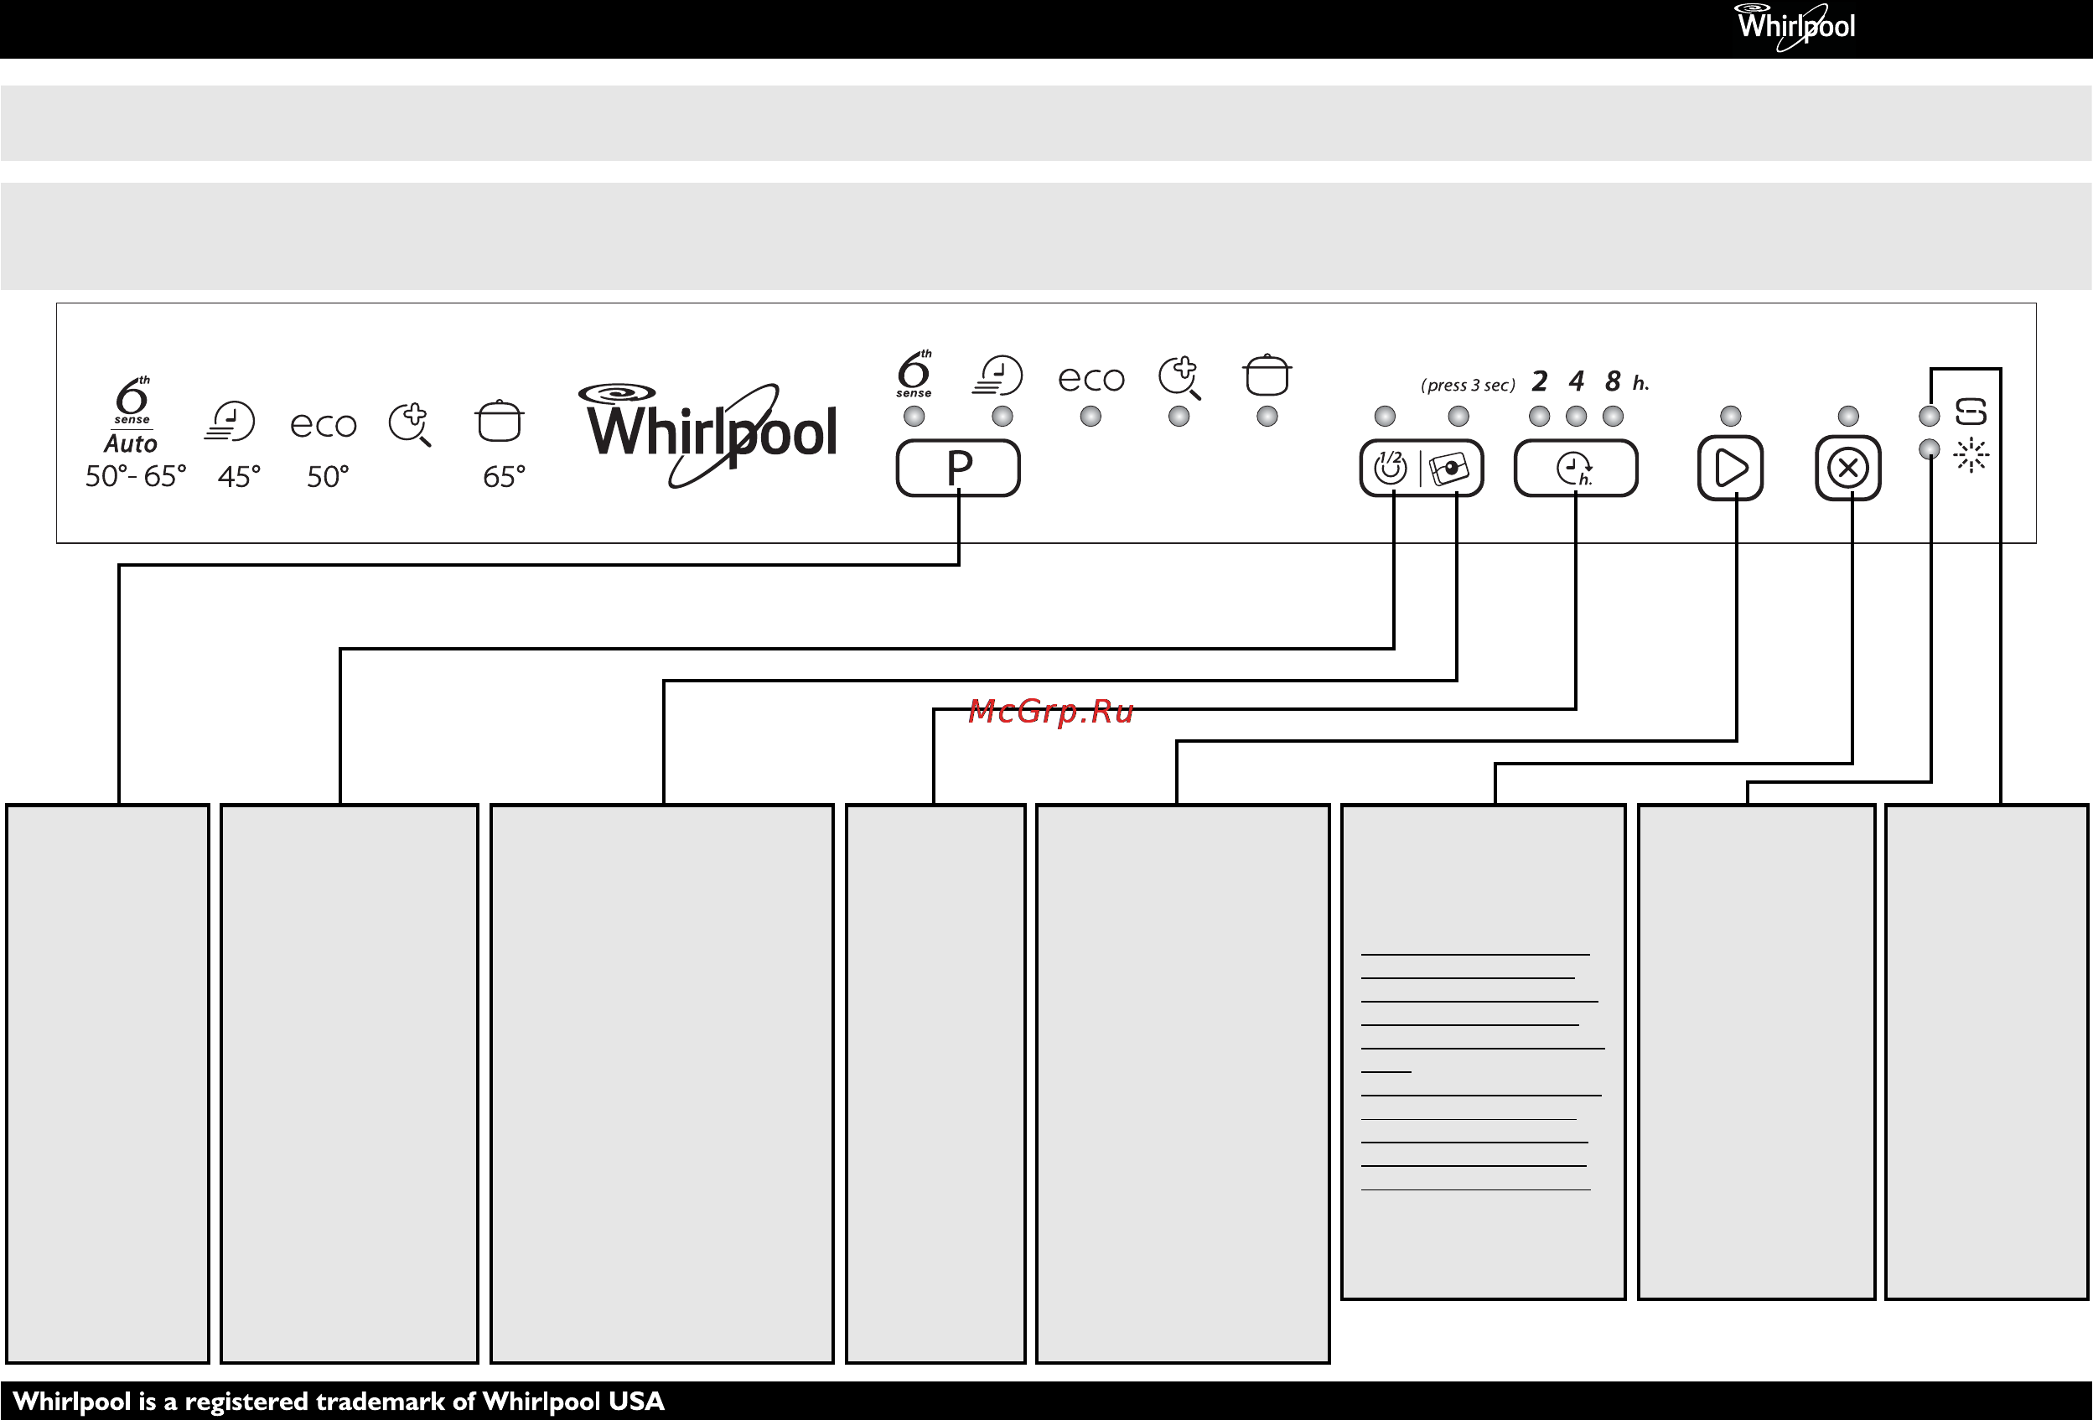This screenshot has width=2093, height=1420.
Task: Click the 4 hour delay indicator light
Action: (1576, 416)
